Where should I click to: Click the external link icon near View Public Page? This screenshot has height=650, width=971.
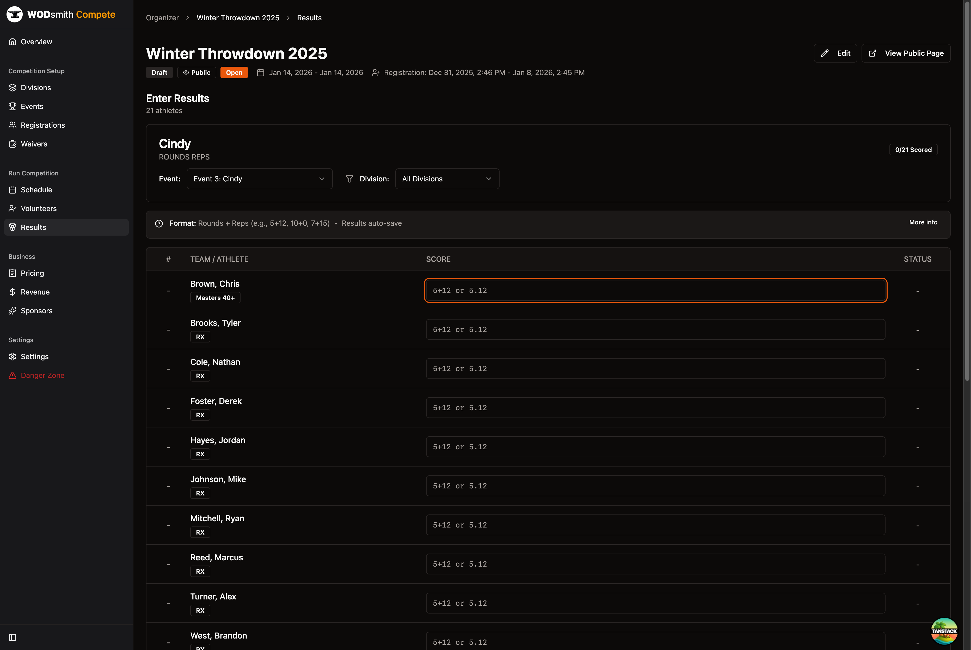(x=872, y=53)
